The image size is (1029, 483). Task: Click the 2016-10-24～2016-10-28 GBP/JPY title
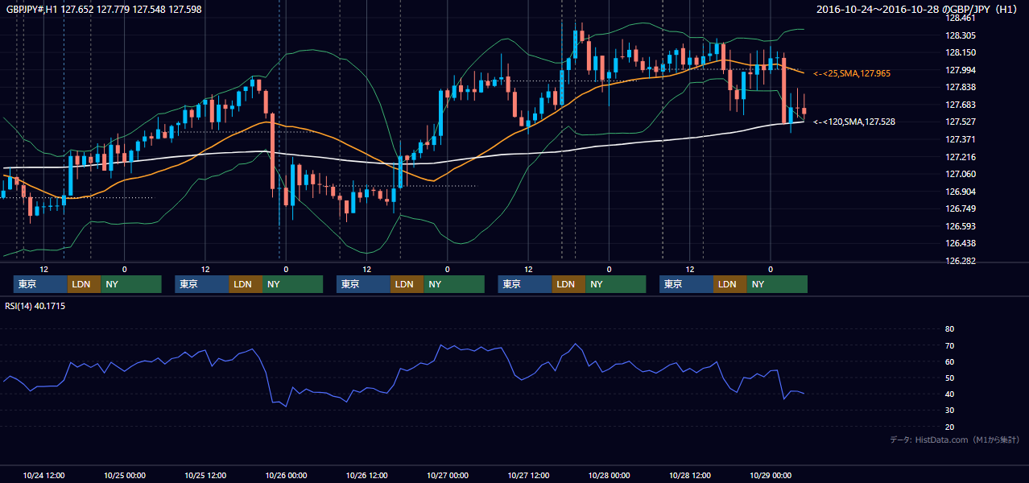pyautogui.click(x=918, y=10)
